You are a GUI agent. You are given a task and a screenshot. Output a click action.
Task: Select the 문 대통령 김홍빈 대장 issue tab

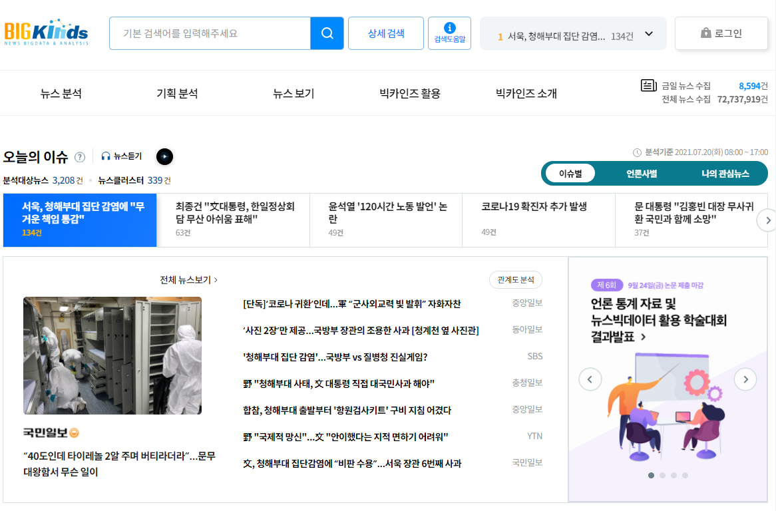pyautogui.click(x=691, y=220)
